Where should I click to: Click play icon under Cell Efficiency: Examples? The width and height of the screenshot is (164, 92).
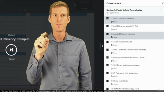[x=112, y=45]
